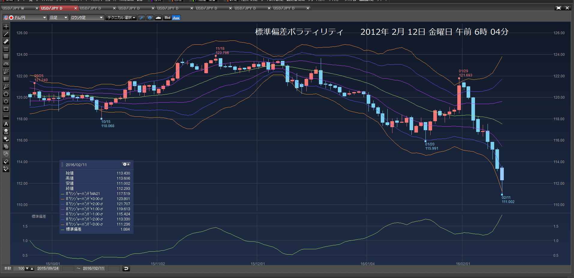Close the highlighted USD/JPY D tab
The image size is (574, 278).
coord(76,8)
